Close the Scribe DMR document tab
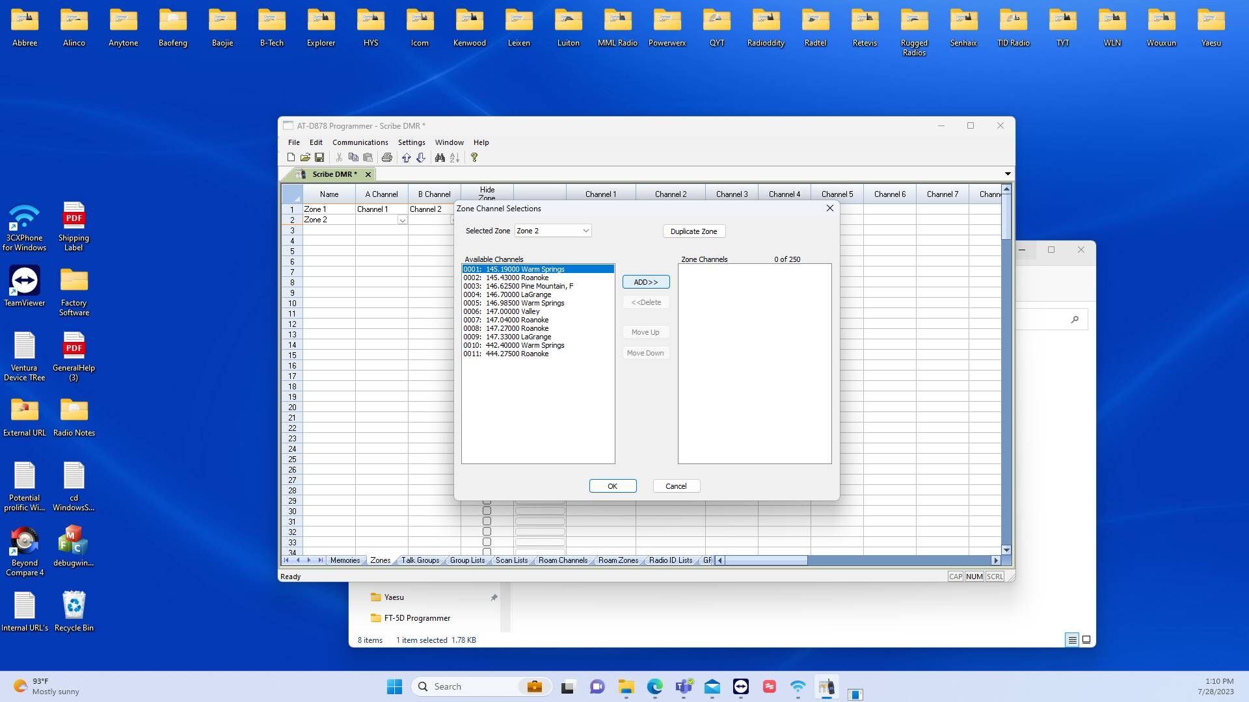Screen dimensions: 1249x702 point(368,174)
